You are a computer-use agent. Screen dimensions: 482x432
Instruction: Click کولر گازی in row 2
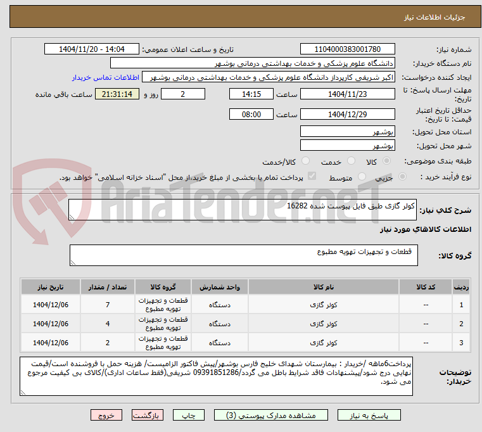click(324, 324)
